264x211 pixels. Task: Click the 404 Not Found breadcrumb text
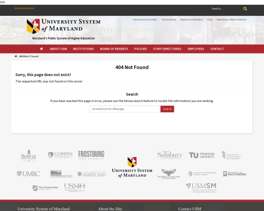[x=29, y=56]
